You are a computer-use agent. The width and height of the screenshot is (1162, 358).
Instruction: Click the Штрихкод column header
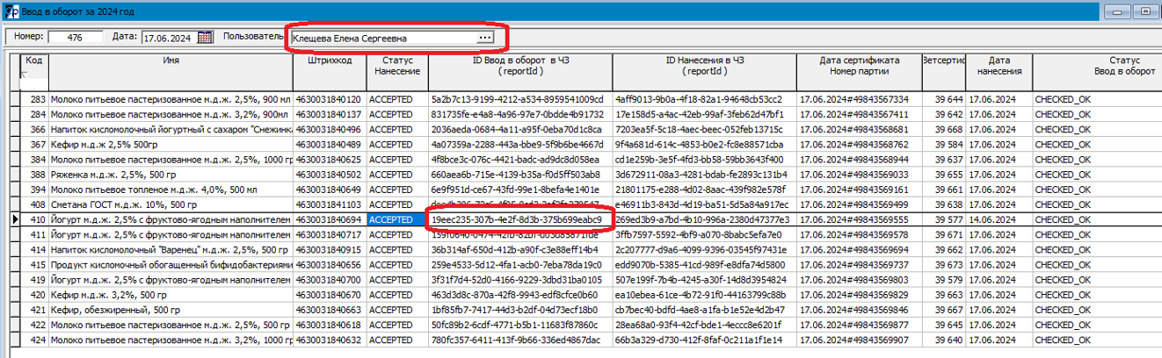(x=330, y=61)
